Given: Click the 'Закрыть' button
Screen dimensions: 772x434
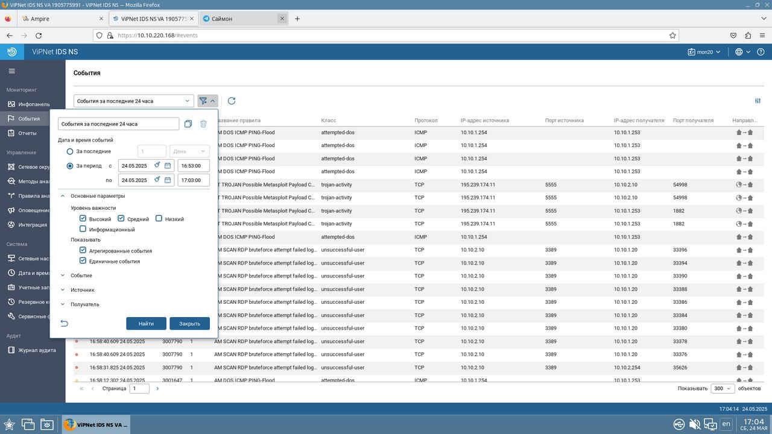Looking at the screenshot, I should [189, 324].
